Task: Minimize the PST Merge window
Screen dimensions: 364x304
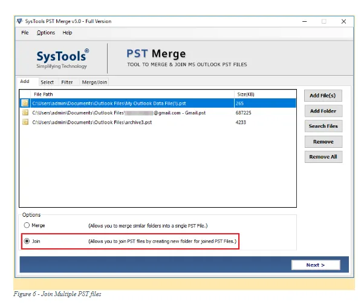Action: coord(305,21)
